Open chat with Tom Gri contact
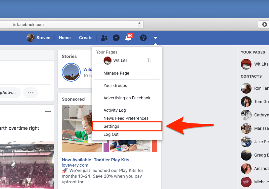269x189 pixels. point(255,101)
